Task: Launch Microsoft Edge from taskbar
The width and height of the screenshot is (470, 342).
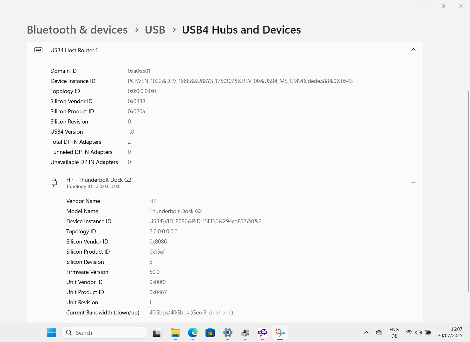Action: pos(193,333)
